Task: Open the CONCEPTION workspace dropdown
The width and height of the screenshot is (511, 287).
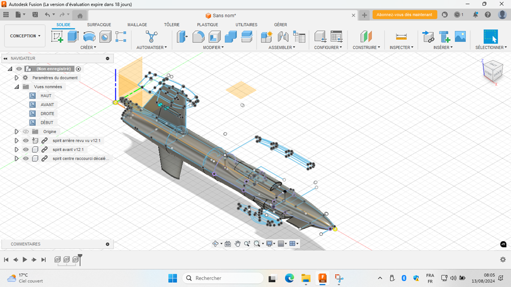Action: (24, 36)
